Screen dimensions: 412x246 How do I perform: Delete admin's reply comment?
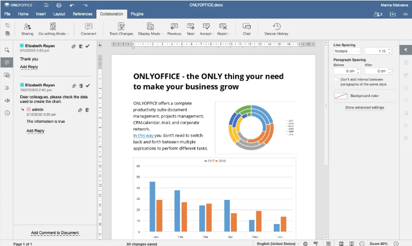pyautogui.click(x=87, y=110)
